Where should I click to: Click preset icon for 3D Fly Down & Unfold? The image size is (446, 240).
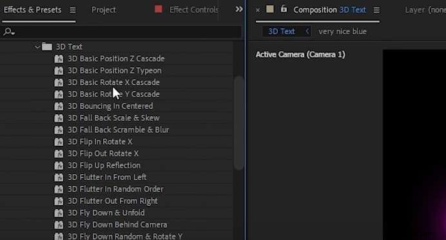click(x=59, y=213)
